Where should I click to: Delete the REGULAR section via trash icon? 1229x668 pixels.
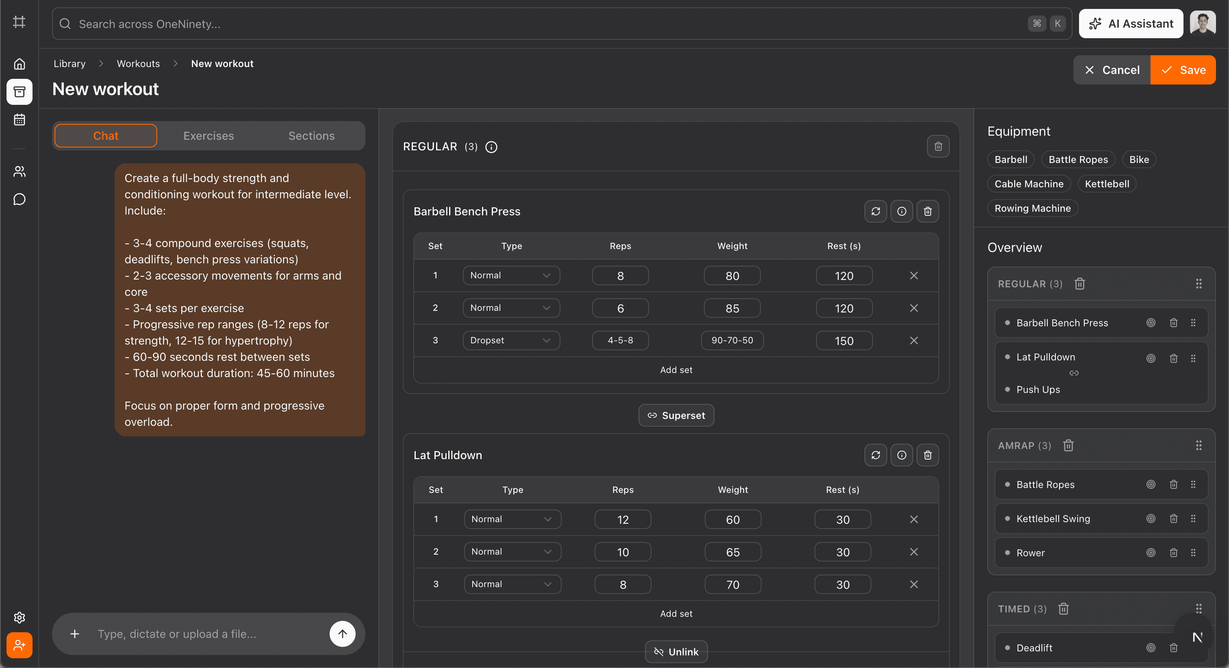[938, 147]
